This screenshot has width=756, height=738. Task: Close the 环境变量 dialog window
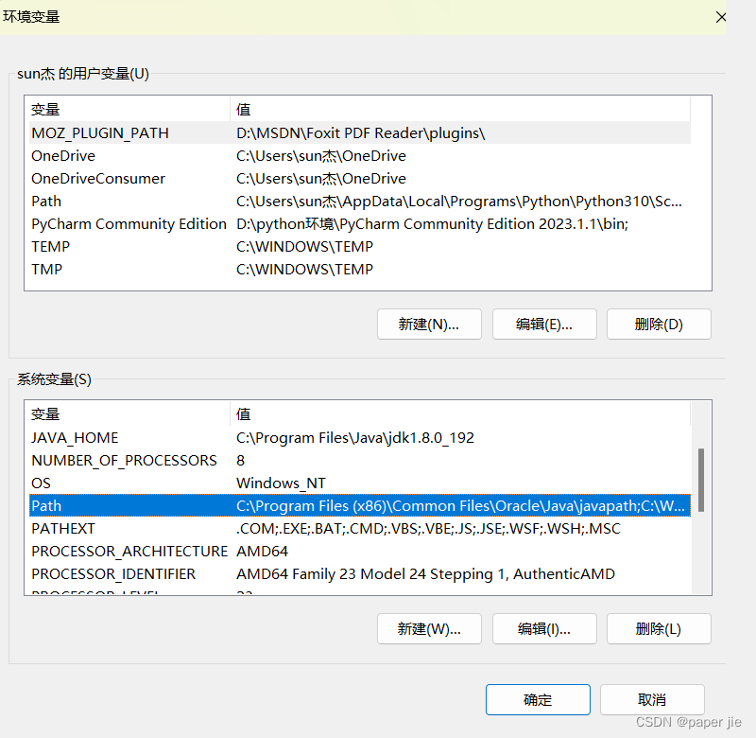(721, 17)
